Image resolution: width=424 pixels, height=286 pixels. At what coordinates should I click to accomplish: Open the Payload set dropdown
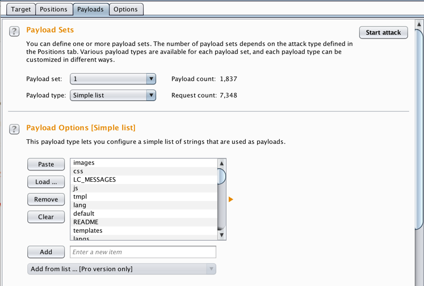click(112, 79)
